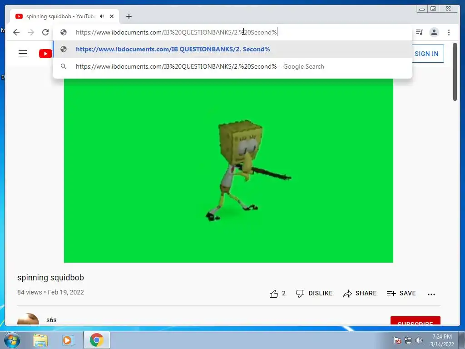Viewport: 465px width, 349px height.
Task: Mute the tab audio speaker icon
Action: (x=102, y=16)
